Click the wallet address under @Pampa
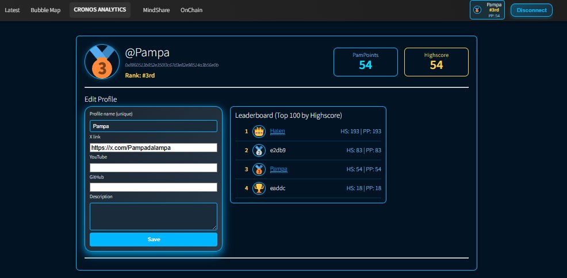567x278 pixels. (172, 65)
